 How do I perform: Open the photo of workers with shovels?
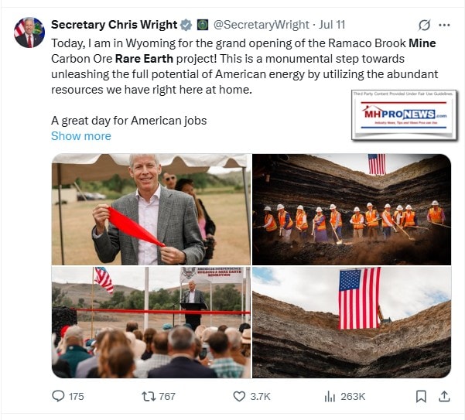click(351, 210)
